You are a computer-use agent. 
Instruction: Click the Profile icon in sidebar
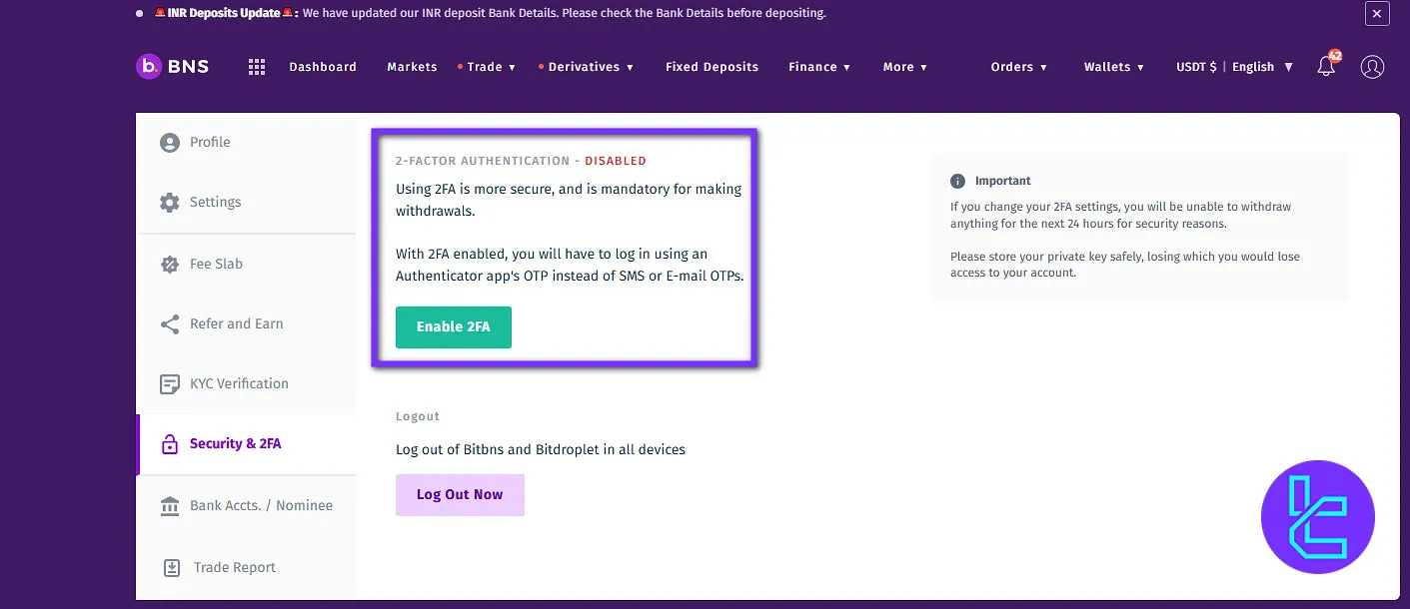(170, 143)
